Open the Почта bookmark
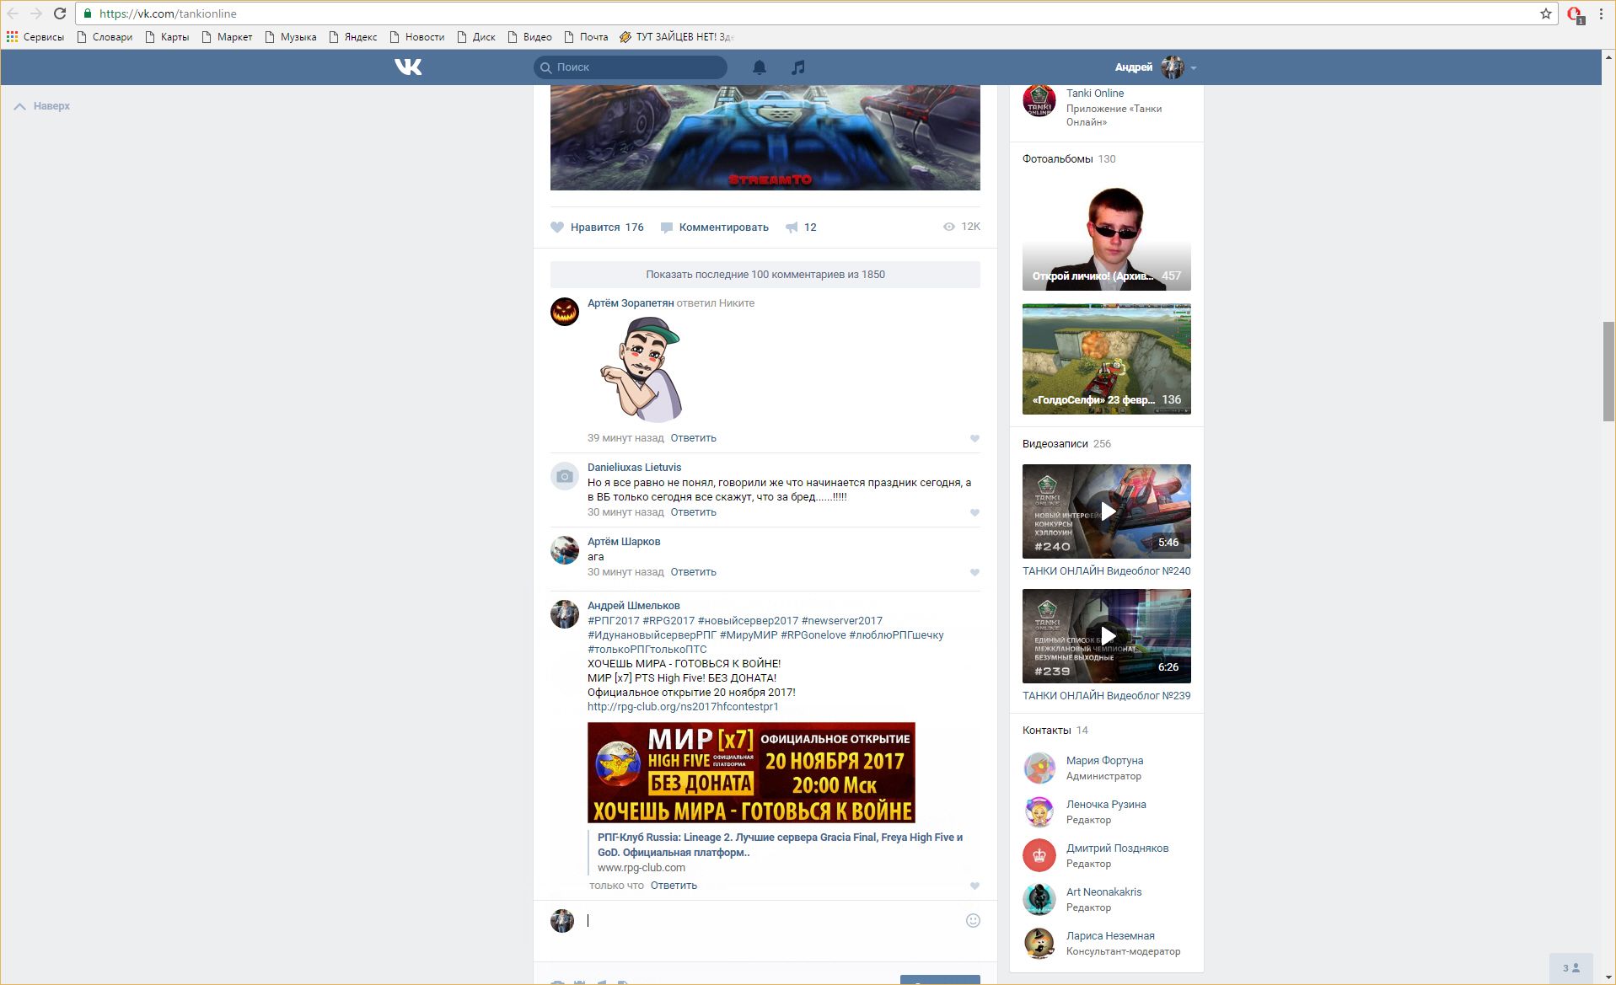This screenshot has width=1616, height=985. tap(587, 37)
